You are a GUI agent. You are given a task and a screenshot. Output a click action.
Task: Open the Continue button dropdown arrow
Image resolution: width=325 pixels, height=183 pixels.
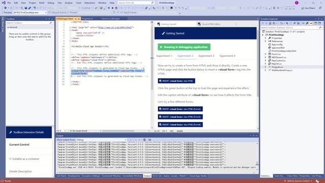tap(91, 8)
